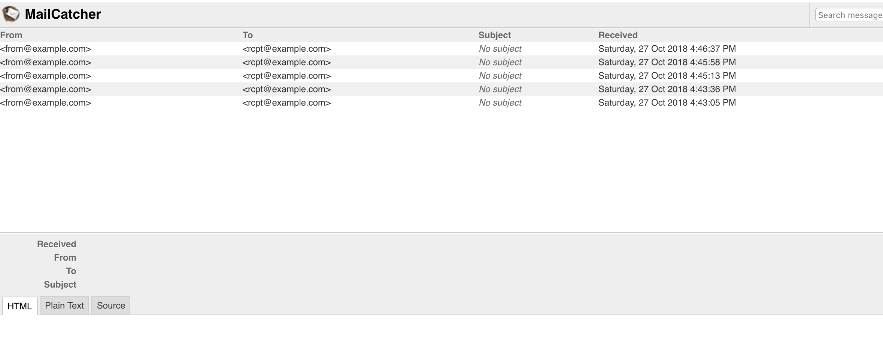Show the Source tab
The width and height of the screenshot is (883, 355).
coord(111,306)
